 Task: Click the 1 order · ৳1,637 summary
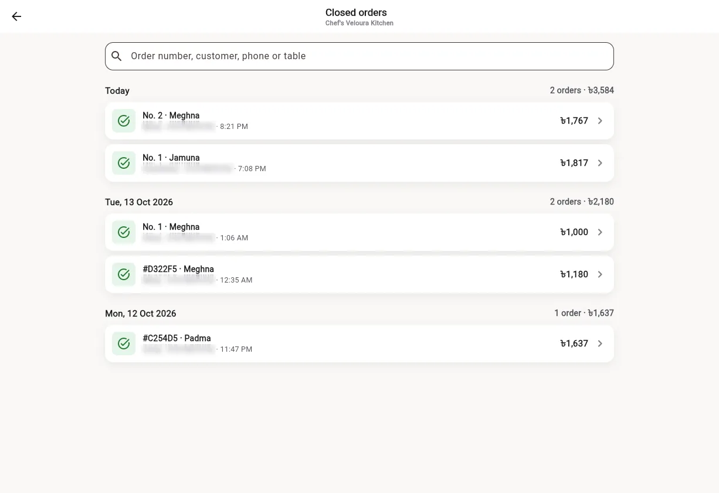pyautogui.click(x=584, y=313)
